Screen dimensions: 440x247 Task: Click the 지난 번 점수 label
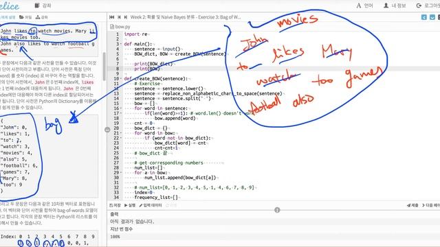pyautogui.click(x=121, y=229)
